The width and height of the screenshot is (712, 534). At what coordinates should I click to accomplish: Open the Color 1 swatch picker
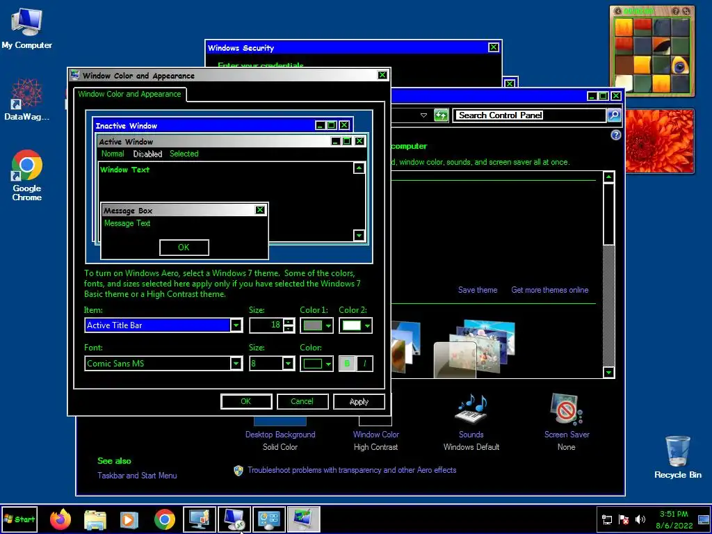coord(316,325)
